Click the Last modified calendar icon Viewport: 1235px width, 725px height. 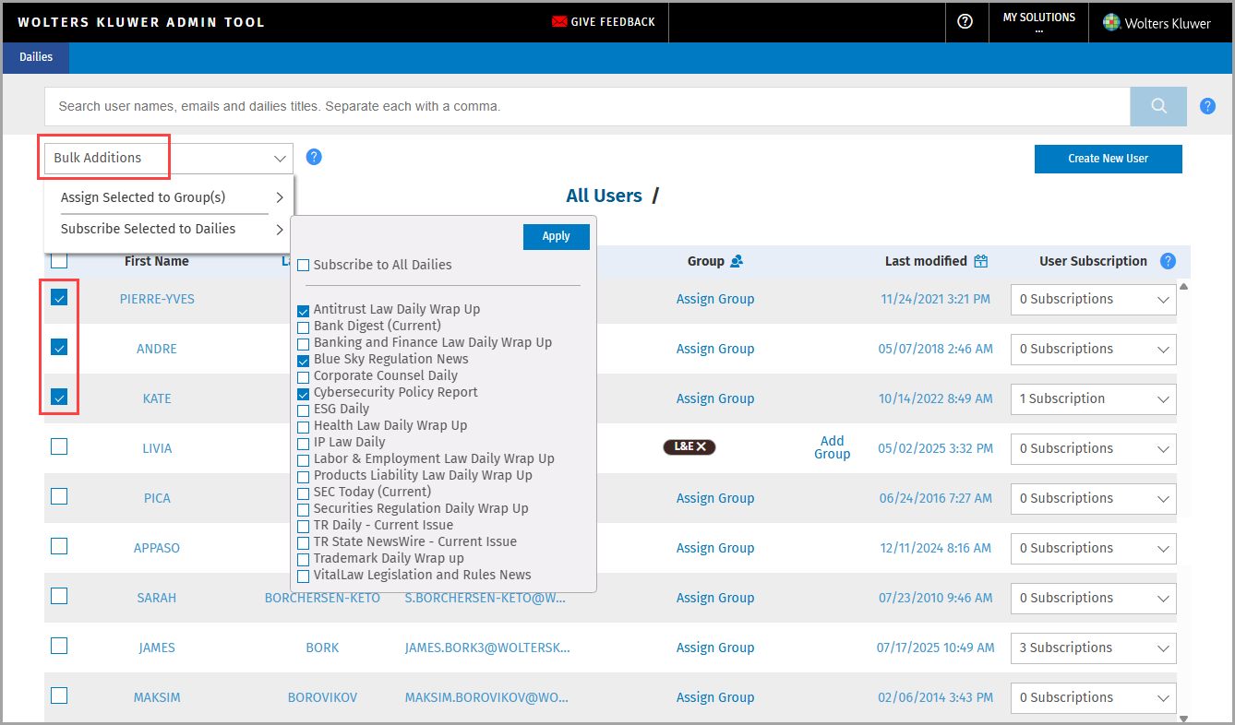point(980,261)
